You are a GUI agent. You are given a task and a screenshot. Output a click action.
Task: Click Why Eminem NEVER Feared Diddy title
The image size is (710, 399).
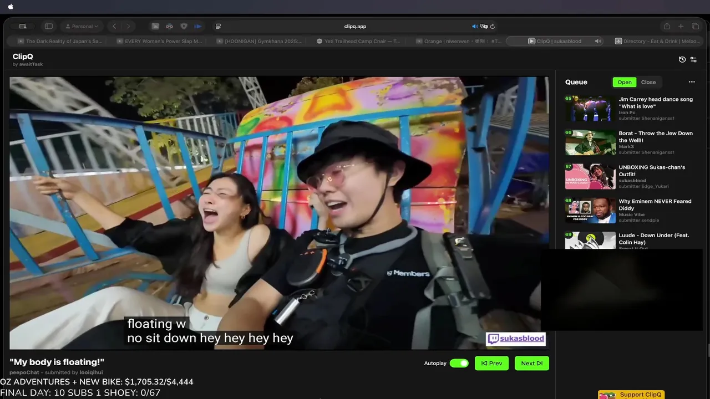pyautogui.click(x=655, y=205)
